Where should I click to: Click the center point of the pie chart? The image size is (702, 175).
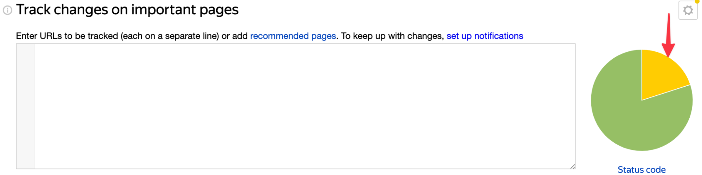click(642, 100)
